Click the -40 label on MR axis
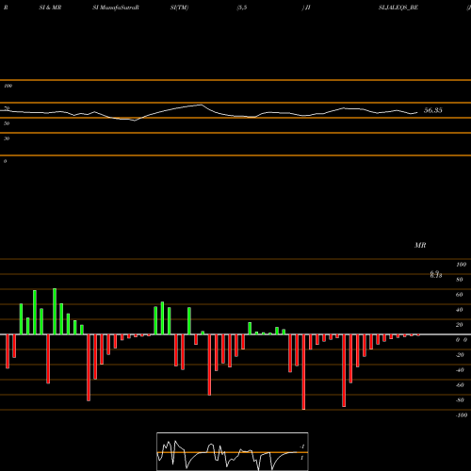471x471 pixels. 460,370
